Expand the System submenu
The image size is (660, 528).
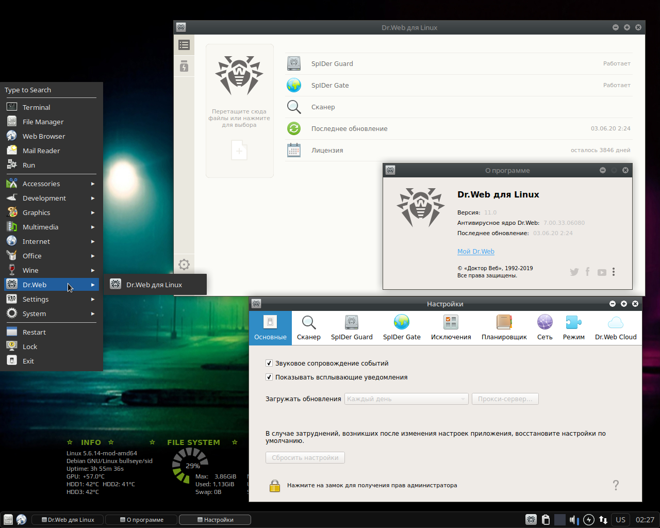51,313
